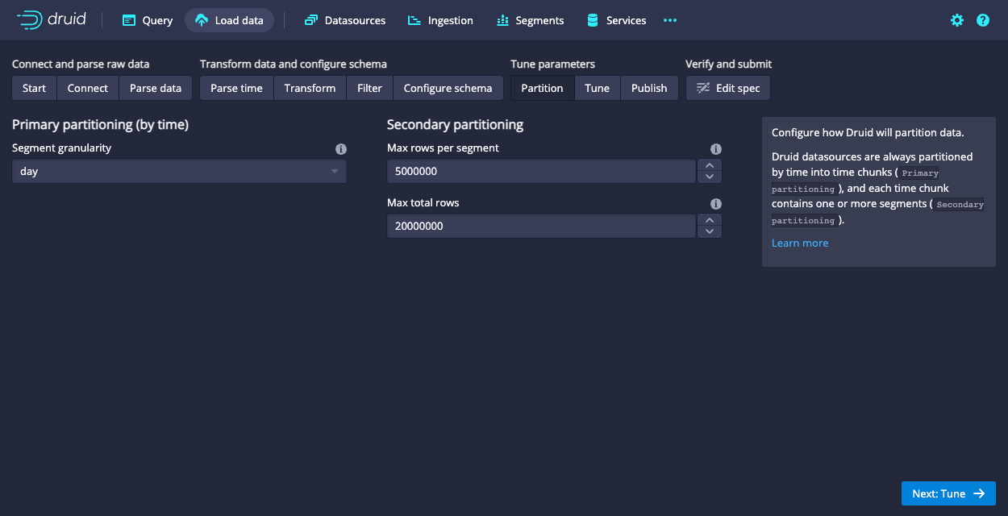Follow the Learn more link

[x=799, y=243]
